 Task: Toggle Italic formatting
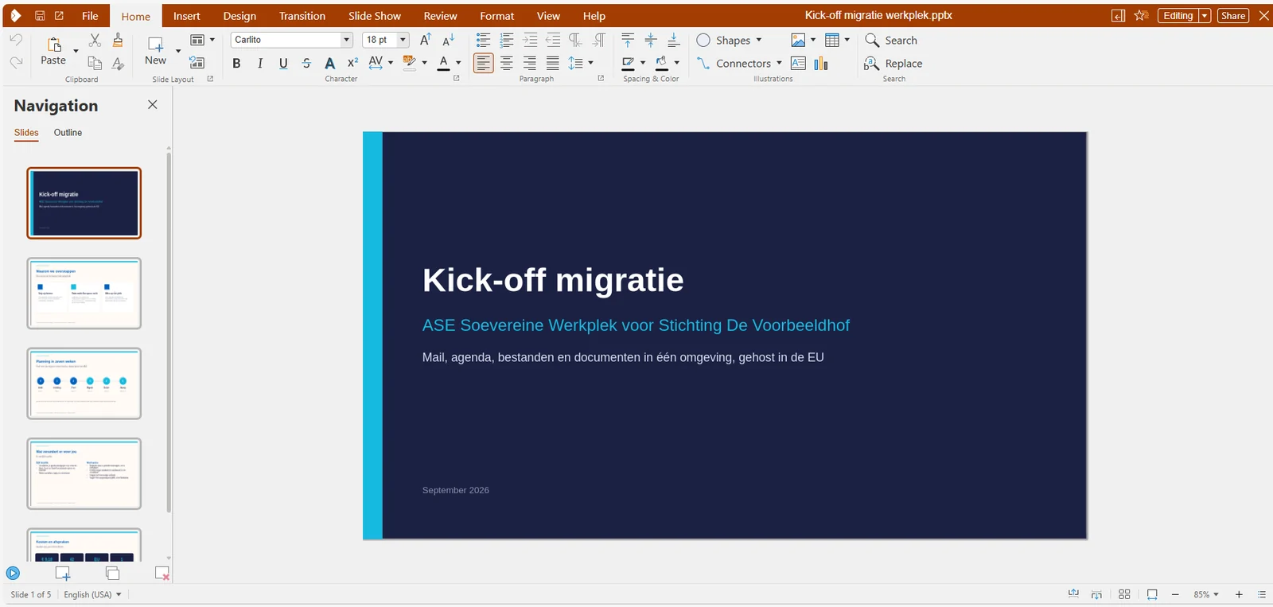(x=260, y=63)
